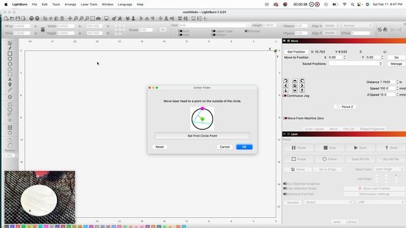Click the camera preview thumbnail of wooden disc
Screen dimensions: 406x228
click(39, 197)
